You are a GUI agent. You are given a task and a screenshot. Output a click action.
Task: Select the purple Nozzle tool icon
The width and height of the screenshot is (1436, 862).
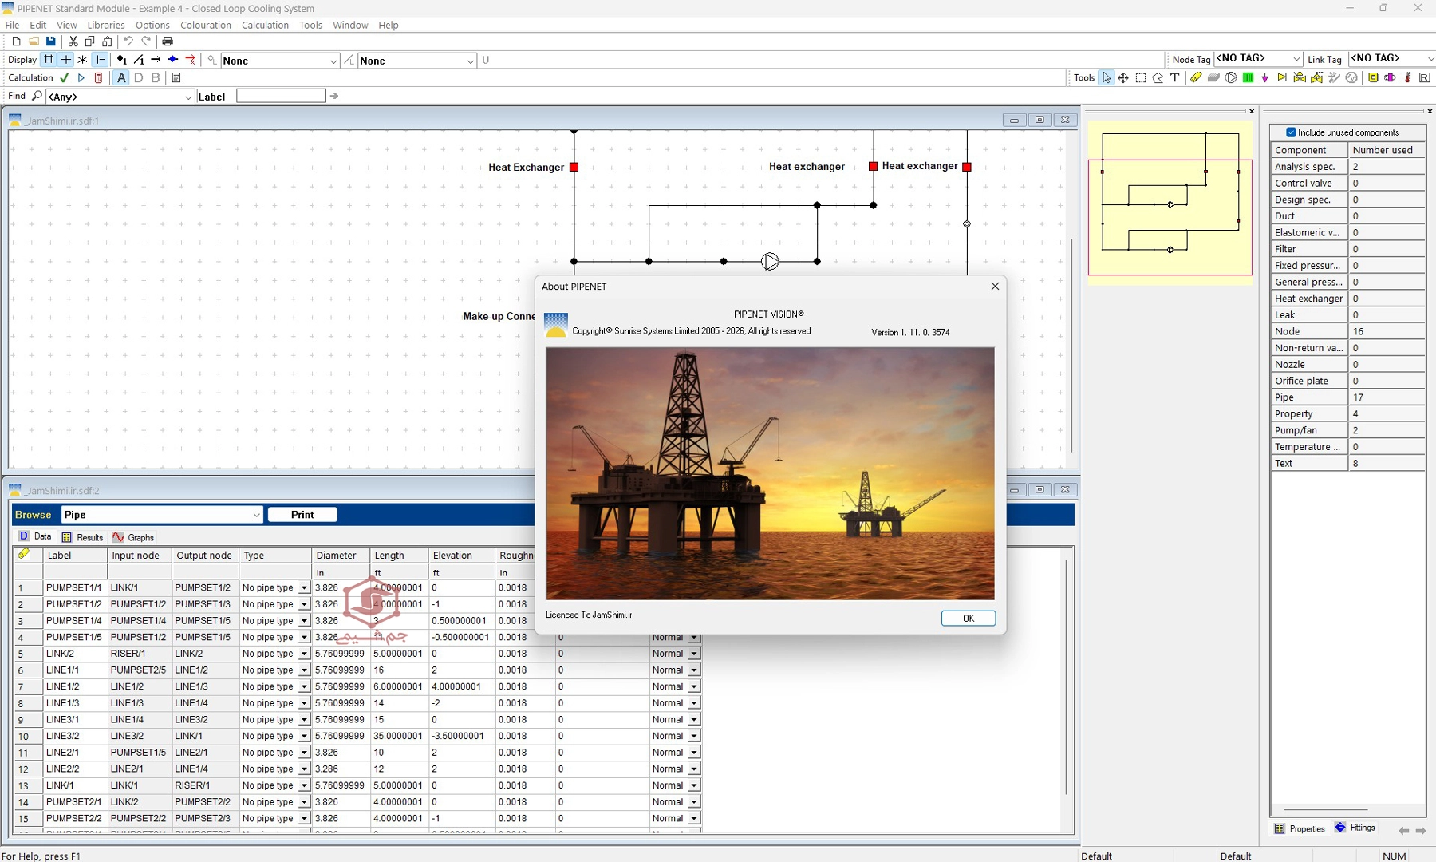pyautogui.click(x=1265, y=78)
